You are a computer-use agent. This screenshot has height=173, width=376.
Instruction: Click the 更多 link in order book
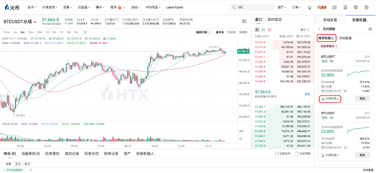point(307,94)
